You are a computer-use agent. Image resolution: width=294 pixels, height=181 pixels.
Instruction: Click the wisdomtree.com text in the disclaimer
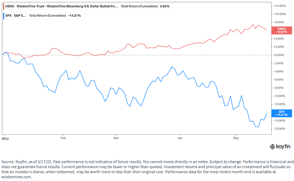[17, 177]
